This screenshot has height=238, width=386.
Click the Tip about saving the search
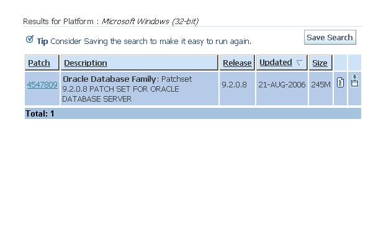click(144, 42)
